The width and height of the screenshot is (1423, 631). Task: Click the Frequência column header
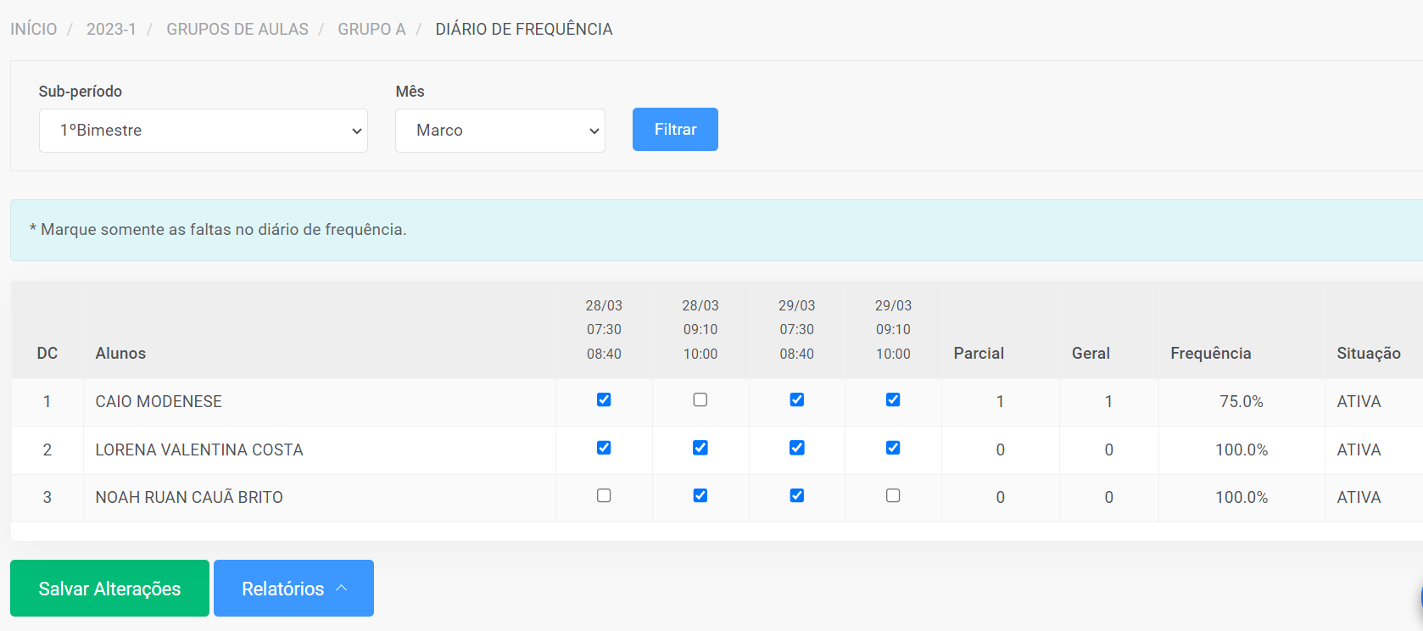point(1211,353)
